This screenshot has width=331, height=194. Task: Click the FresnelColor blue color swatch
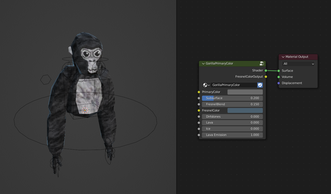(245, 110)
